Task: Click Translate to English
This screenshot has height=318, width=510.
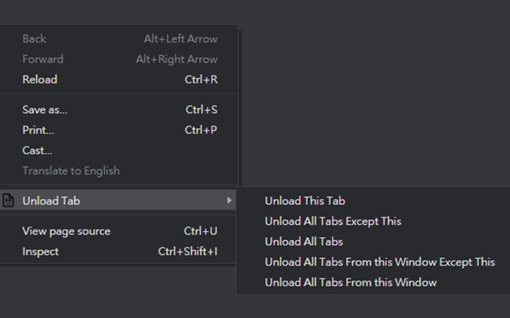Action: (x=71, y=171)
